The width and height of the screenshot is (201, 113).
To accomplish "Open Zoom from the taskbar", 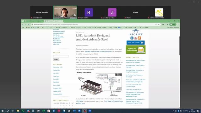I will tap(90, 111).
